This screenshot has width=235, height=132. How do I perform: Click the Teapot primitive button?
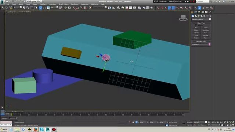(x=196, y=38)
